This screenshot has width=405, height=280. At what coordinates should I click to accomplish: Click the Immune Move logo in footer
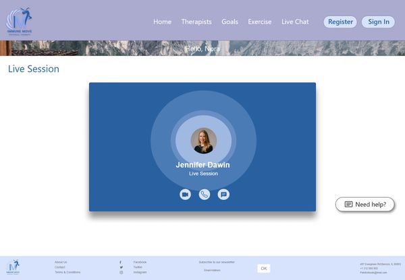(x=13, y=267)
